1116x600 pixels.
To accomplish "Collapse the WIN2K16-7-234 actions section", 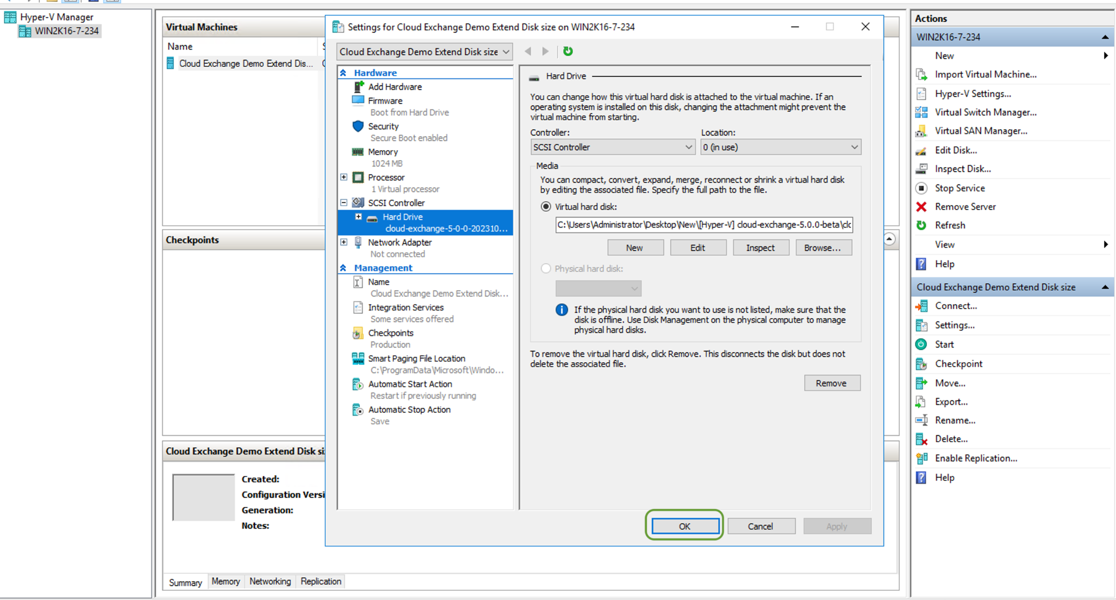I will (x=1105, y=37).
